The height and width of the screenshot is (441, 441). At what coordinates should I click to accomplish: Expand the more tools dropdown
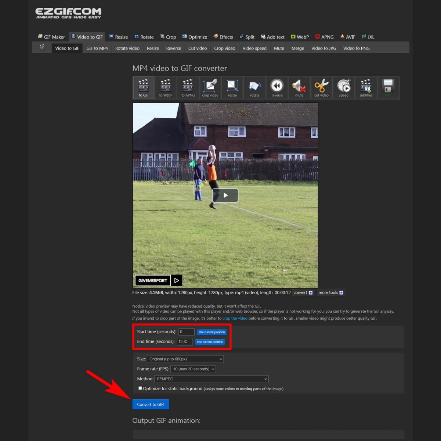pos(331,293)
